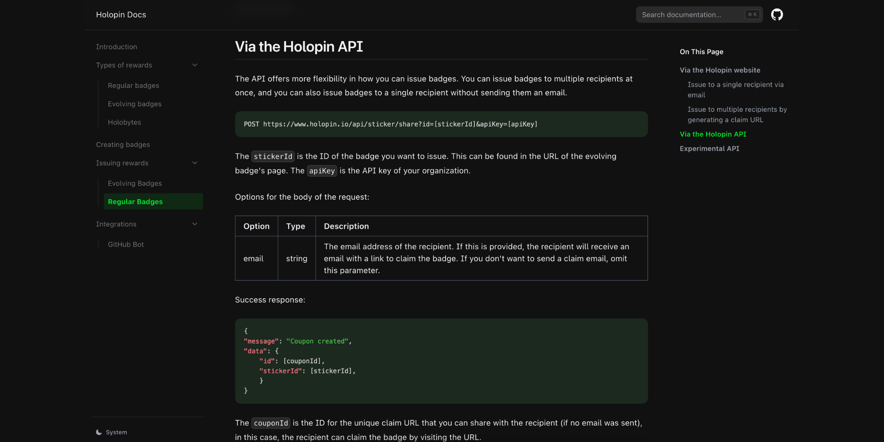Click the Success response label
This screenshot has height=442, width=884.
point(270,300)
